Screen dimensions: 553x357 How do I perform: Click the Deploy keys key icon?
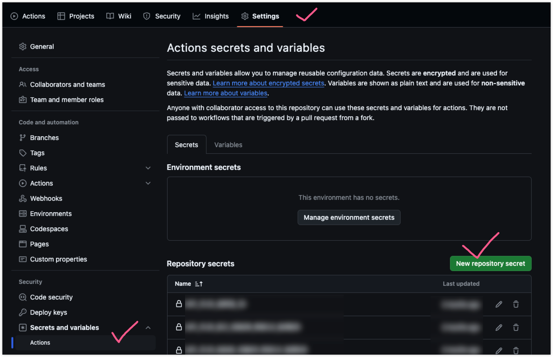pyautogui.click(x=23, y=312)
